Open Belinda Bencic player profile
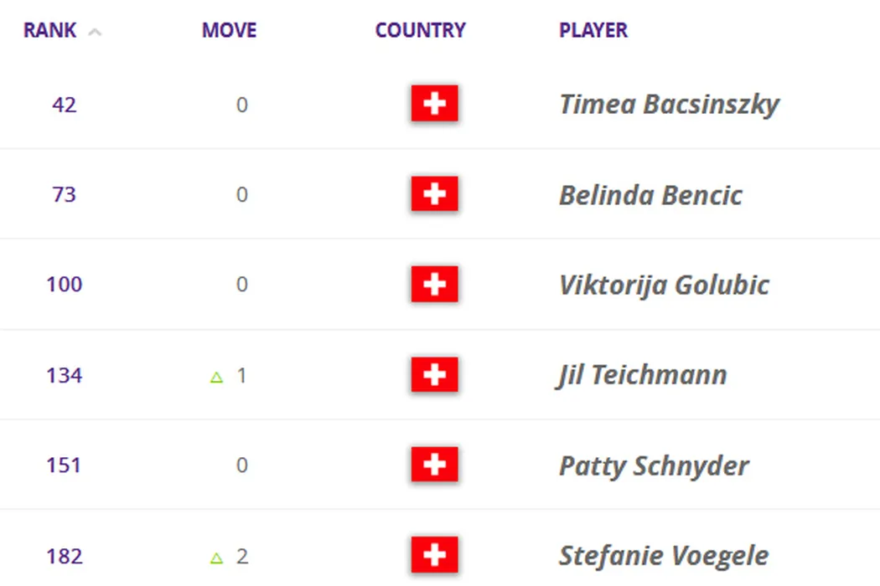 pos(650,195)
